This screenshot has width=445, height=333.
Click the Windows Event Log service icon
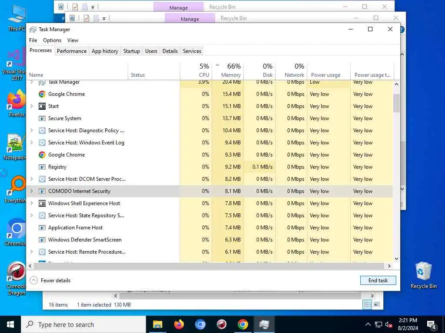click(x=42, y=143)
